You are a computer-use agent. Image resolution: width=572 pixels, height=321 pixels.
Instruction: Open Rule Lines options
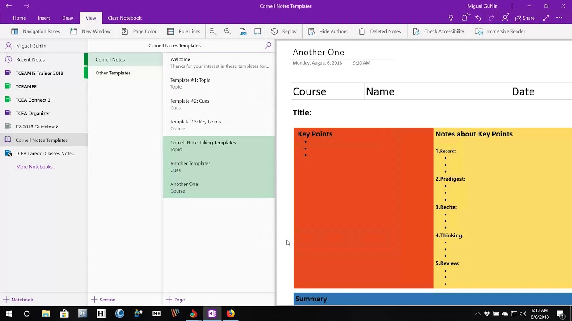pos(183,31)
